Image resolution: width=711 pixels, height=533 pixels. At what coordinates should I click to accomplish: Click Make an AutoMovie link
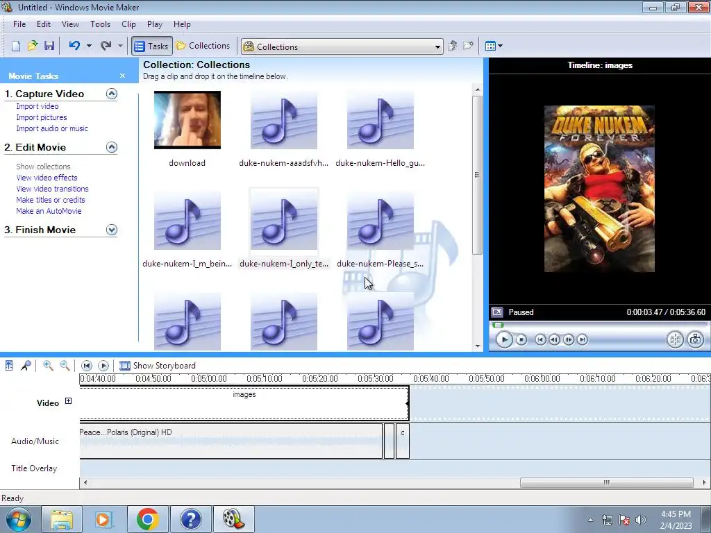49,211
